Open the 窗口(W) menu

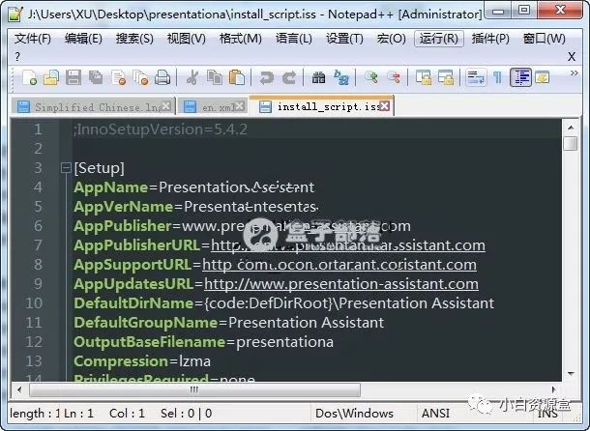pos(545,39)
